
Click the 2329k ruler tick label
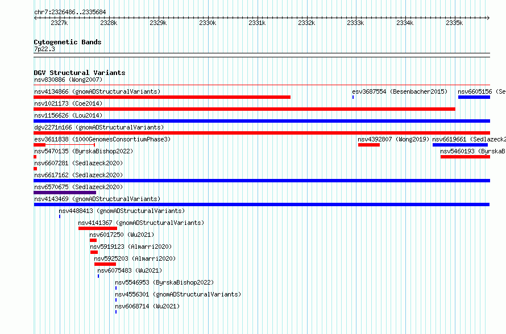(x=158, y=23)
